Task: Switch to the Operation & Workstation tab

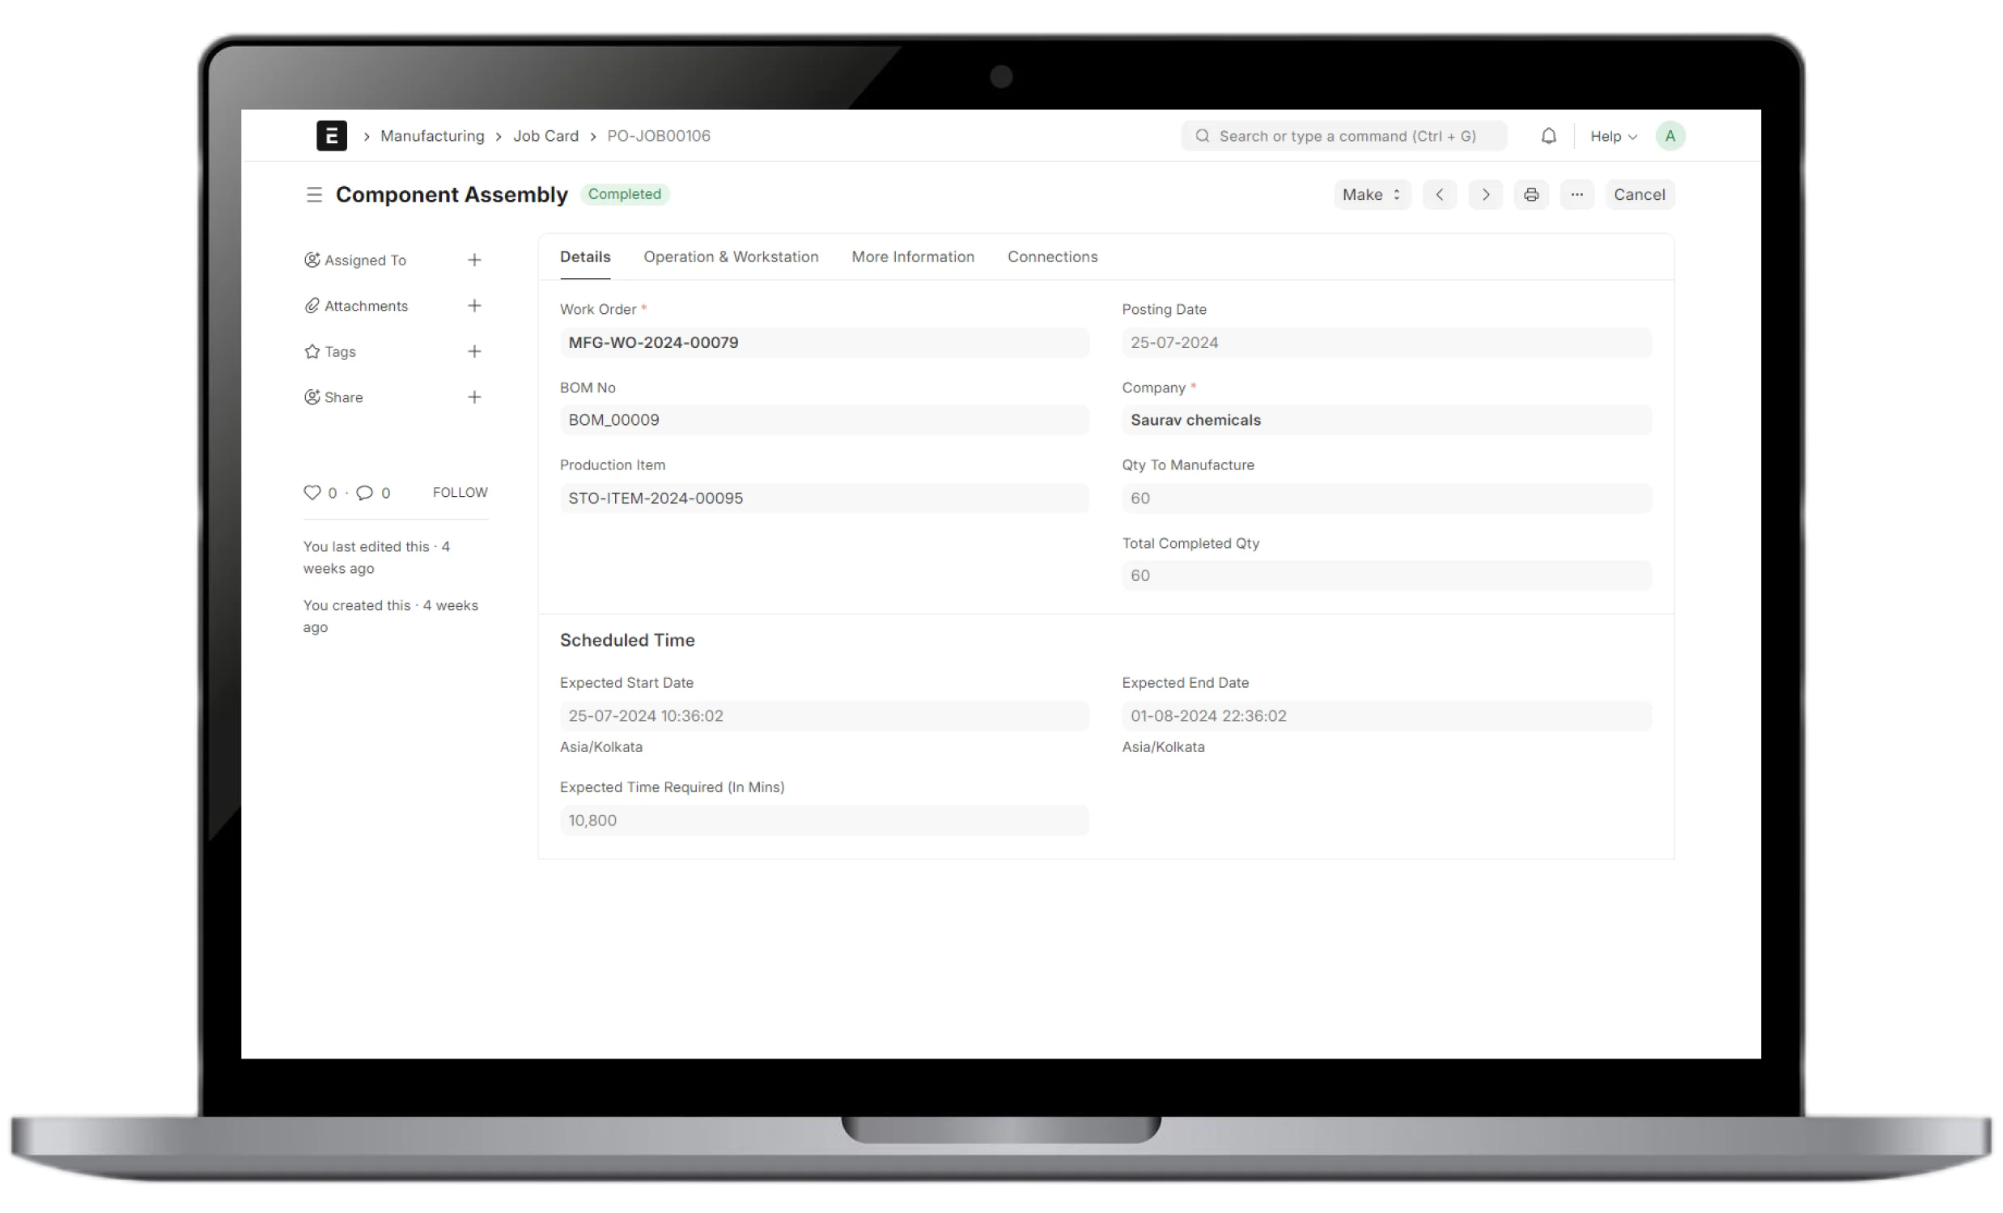Action: click(731, 256)
